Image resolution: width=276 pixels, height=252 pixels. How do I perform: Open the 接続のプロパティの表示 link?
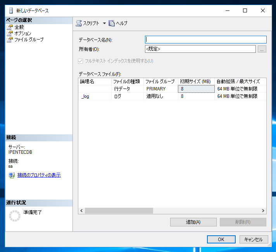tap(39, 175)
